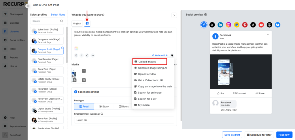Preview post on LinkedIn
The height and width of the screenshot is (140, 295).
tap(220, 25)
